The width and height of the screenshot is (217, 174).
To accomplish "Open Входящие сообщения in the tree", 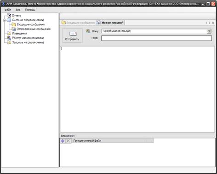I will 31,24.
